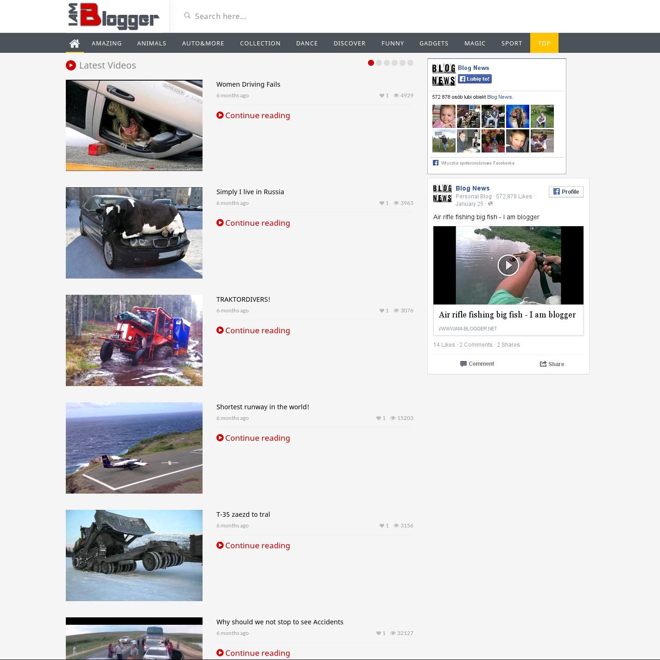The image size is (660, 660).
Task: Click the I AM Blogger logo
Action: click(114, 16)
